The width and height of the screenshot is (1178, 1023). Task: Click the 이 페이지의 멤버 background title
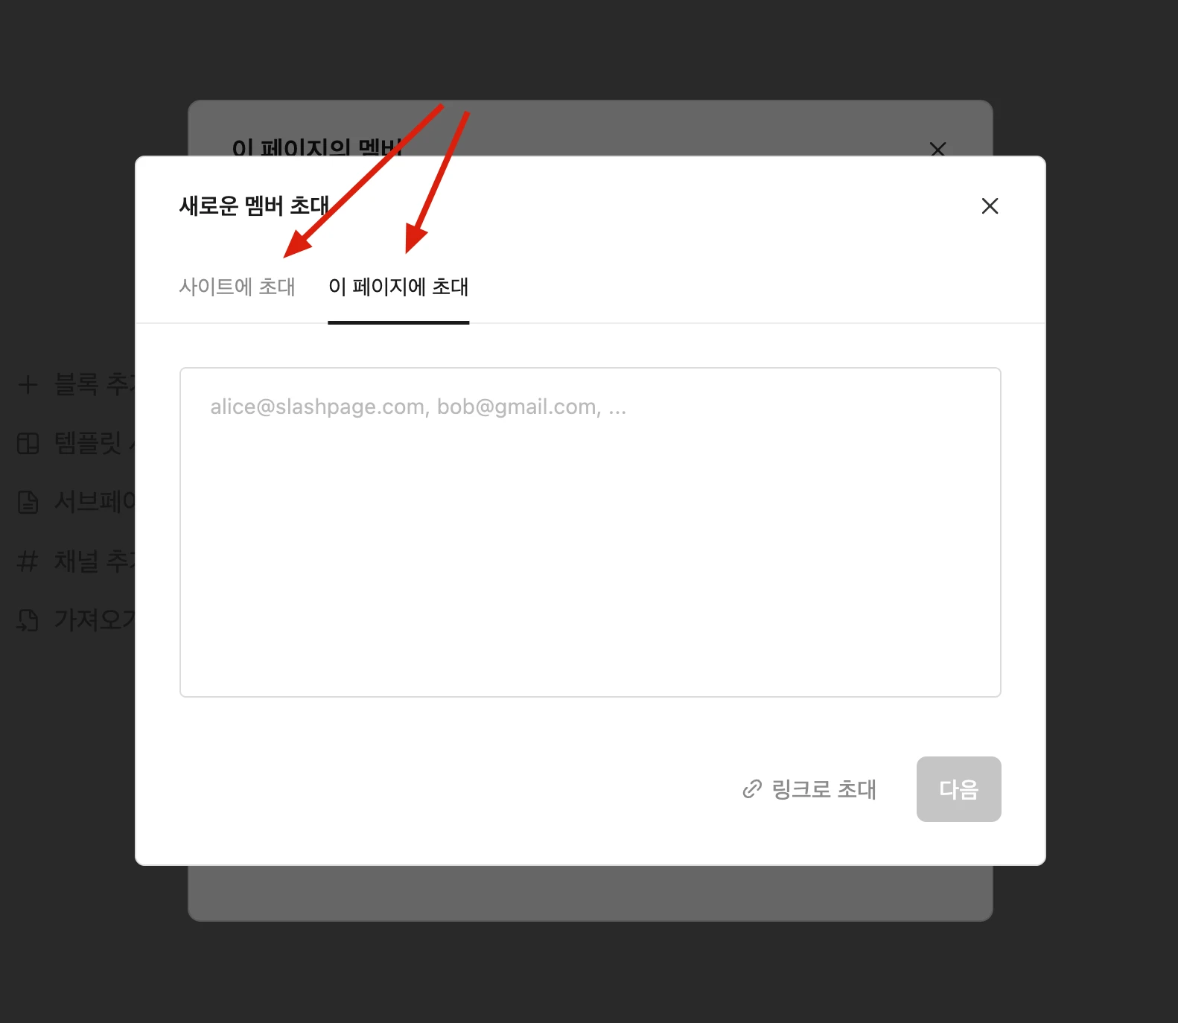coord(317,147)
